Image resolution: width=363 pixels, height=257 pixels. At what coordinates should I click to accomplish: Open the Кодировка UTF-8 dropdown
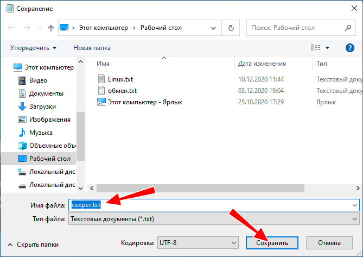tap(198, 242)
